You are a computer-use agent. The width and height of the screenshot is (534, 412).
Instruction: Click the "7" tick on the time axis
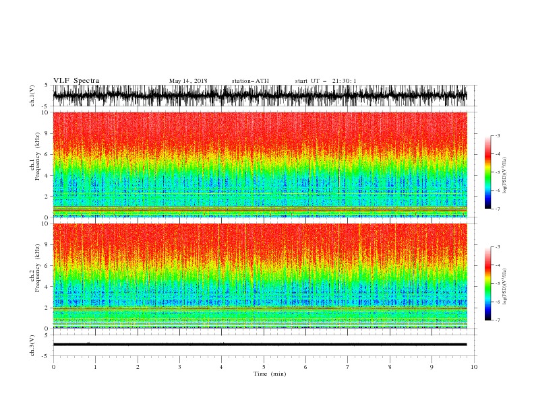348,367
